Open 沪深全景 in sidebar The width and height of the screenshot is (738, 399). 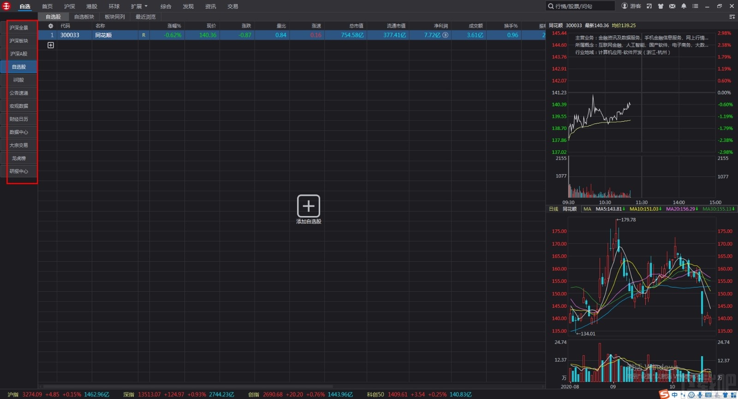point(19,28)
